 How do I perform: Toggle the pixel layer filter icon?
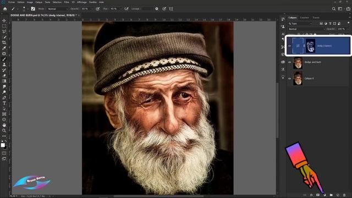point(321,24)
